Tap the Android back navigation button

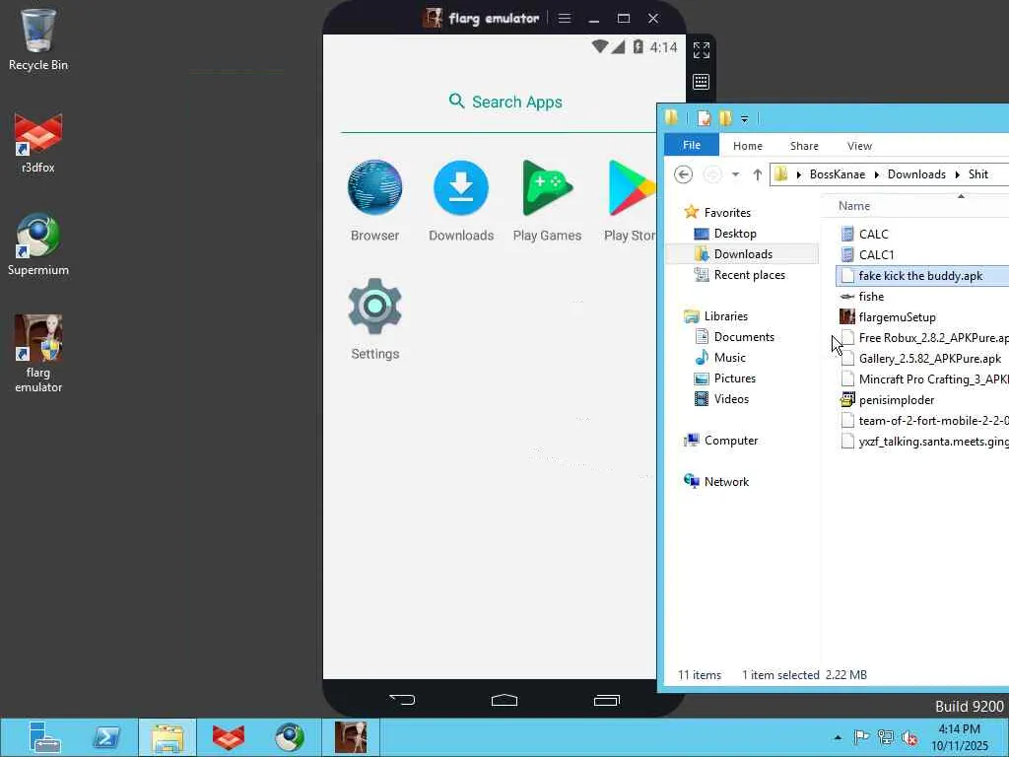point(402,700)
